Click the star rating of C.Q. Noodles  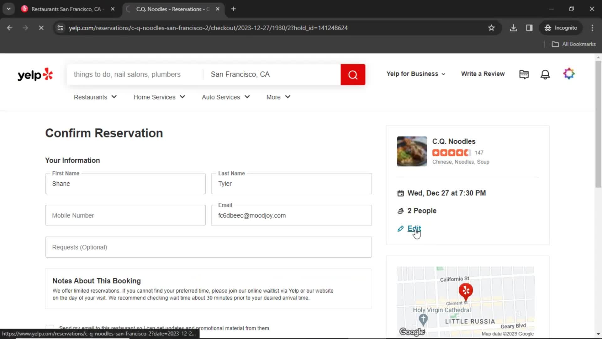pyautogui.click(x=451, y=153)
